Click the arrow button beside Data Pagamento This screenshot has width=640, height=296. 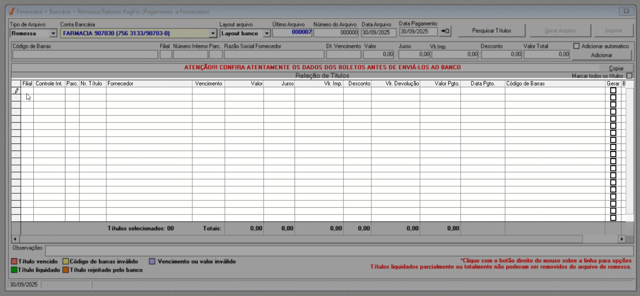(x=445, y=31)
